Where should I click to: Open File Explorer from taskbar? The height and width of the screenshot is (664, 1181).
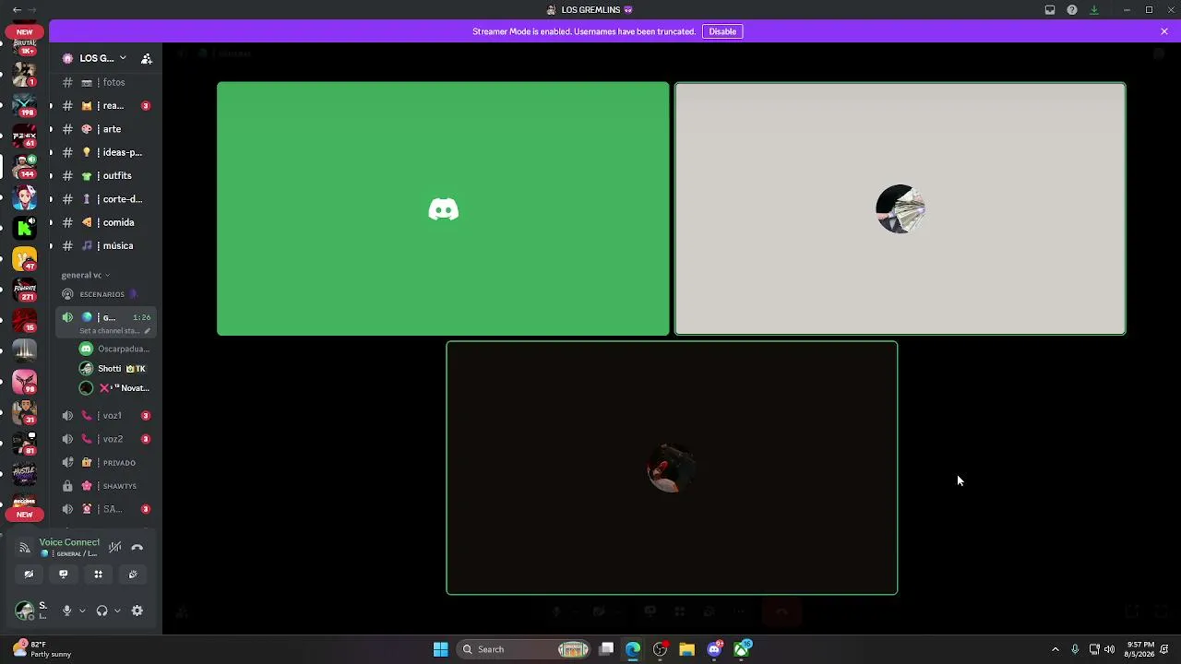pos(686,649)
